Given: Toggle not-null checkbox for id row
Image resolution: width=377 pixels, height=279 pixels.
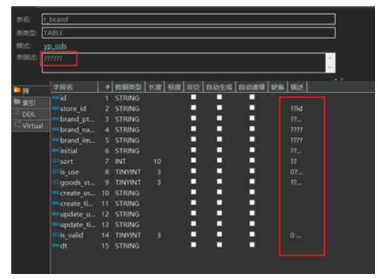Looking at the screenshot, I should (193, 97).
